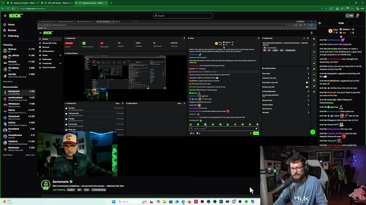Show More recommended channels

tap(8, 155)
